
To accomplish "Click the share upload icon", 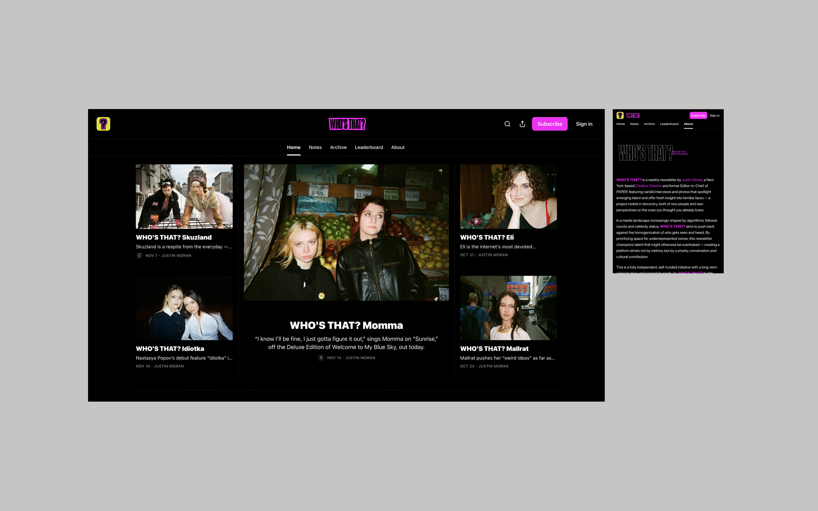I will click(x=523, y=124).
